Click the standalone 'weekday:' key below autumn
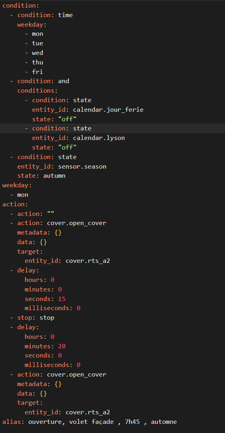This screenshot has height=433, width=225. (14, 185)
